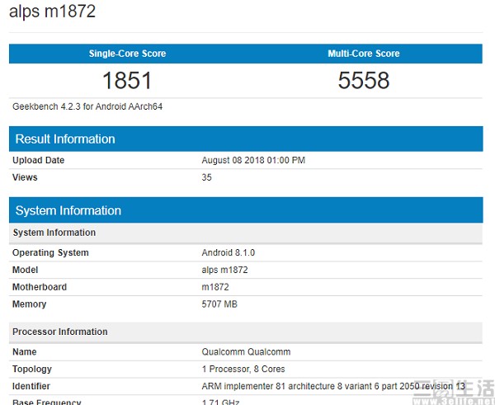Select the Upload Date row label
This screenshot has height=405, width=495.
38,160
